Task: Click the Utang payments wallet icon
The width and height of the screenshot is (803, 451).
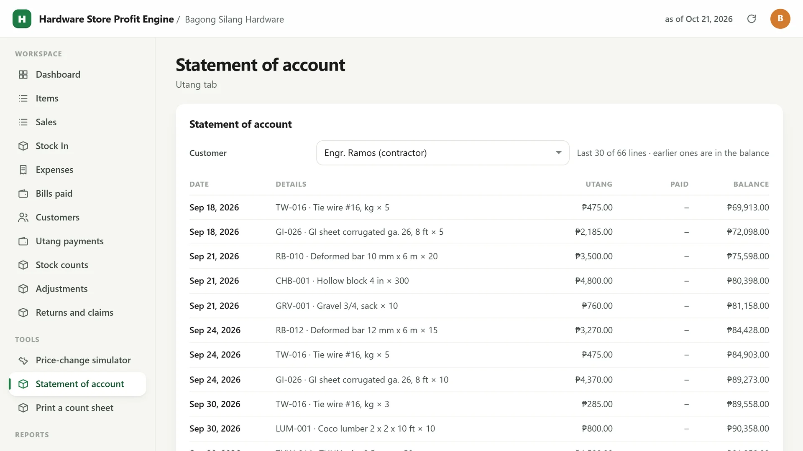Action: pyautogui.click(x=23, y=241)
